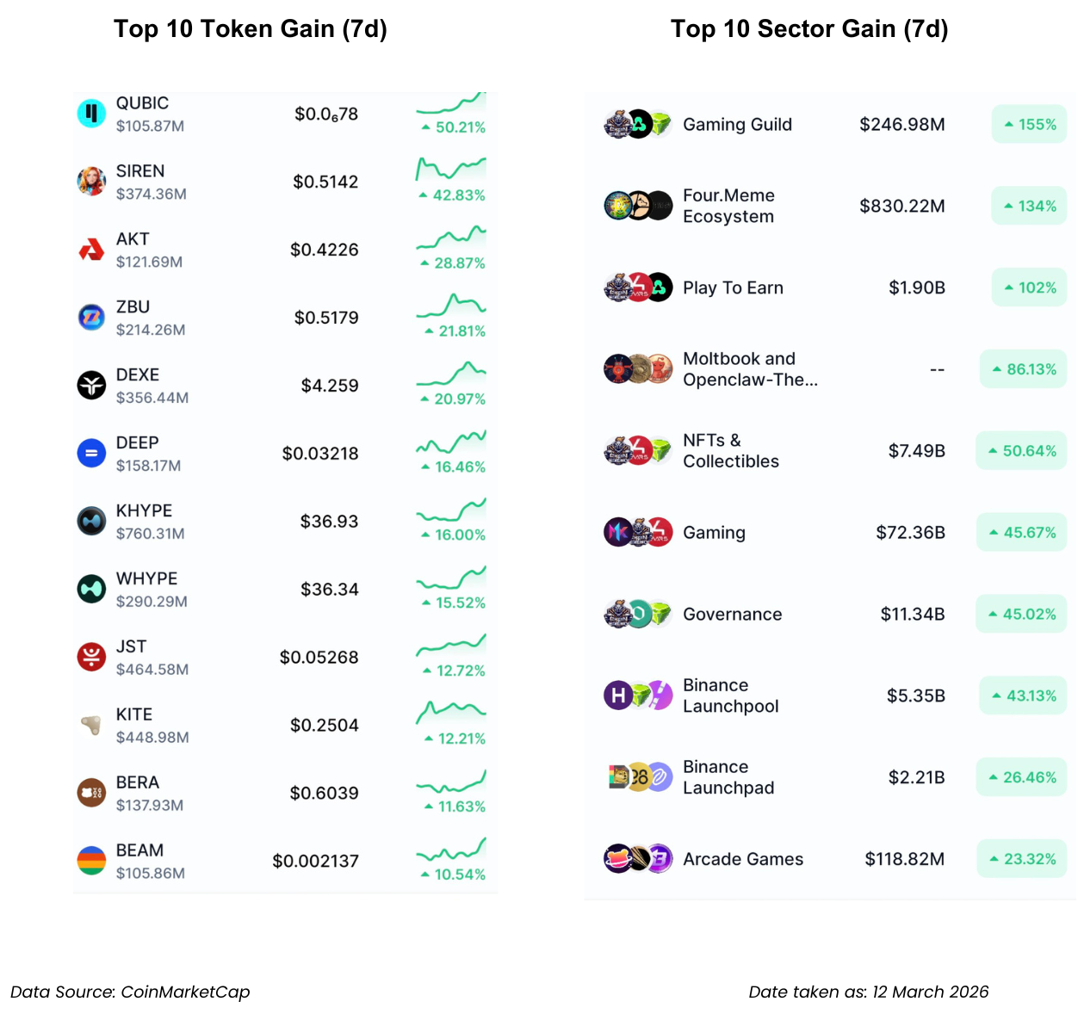Select the Binance Launchpool sector name
This screenshot has width=1078, height=1020.
(730, 695)
